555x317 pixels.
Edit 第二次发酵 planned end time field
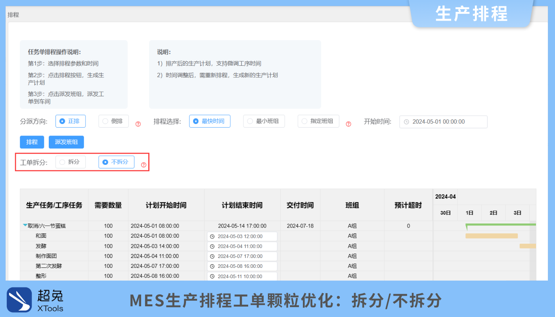click(242, 266)
